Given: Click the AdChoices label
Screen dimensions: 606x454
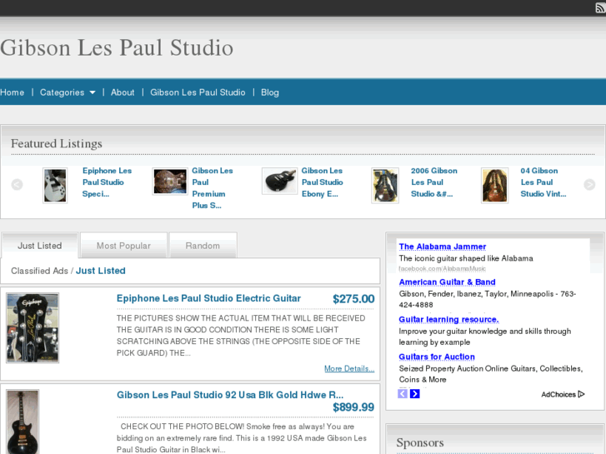Looking at the screenshot, I should tap(558, 395).
